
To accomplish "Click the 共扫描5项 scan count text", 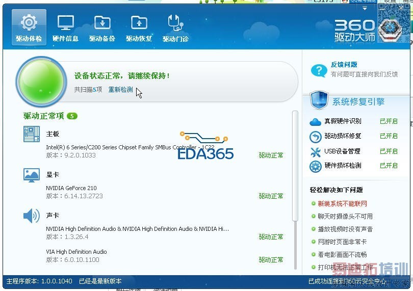I will (88, 90).
